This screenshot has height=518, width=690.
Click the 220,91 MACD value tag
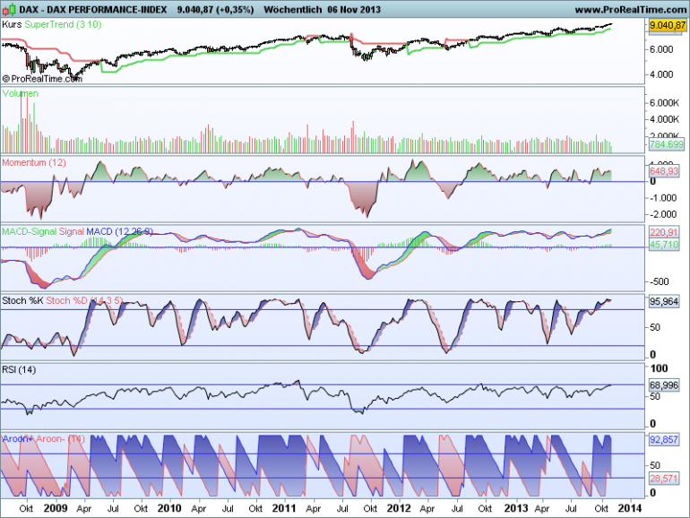tap(664, 232)
